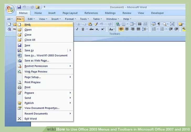Screen dimensions: 191x132
Task: Open the Table dropdown menu
Action: coord(97,19)
